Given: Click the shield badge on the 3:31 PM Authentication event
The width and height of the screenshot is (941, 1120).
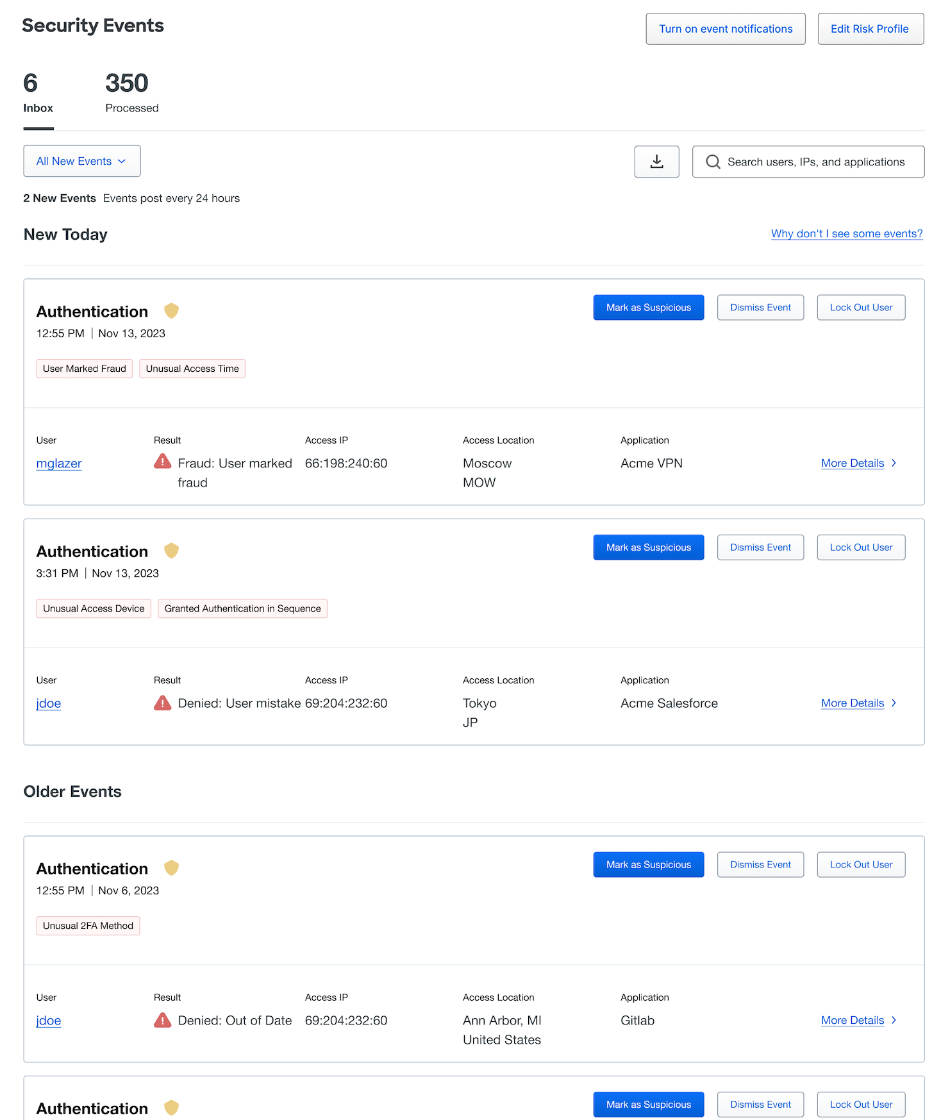Looking at the screenshot, I should tap(171, 550).
